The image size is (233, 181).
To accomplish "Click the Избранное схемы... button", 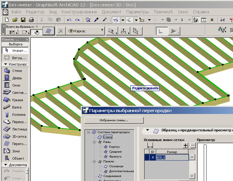I will [114, 120].
